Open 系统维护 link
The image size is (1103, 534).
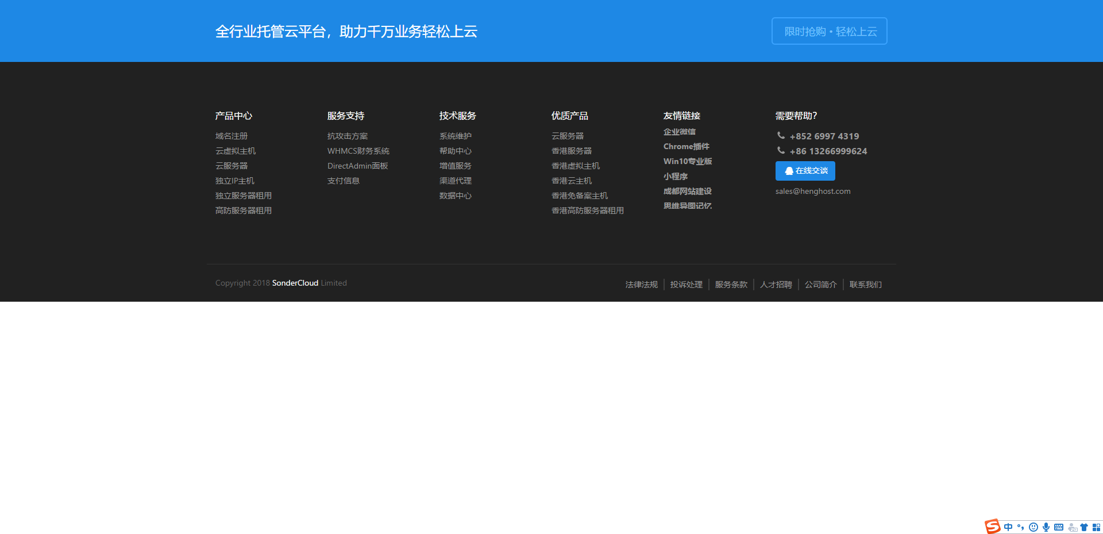coord(456,136)
